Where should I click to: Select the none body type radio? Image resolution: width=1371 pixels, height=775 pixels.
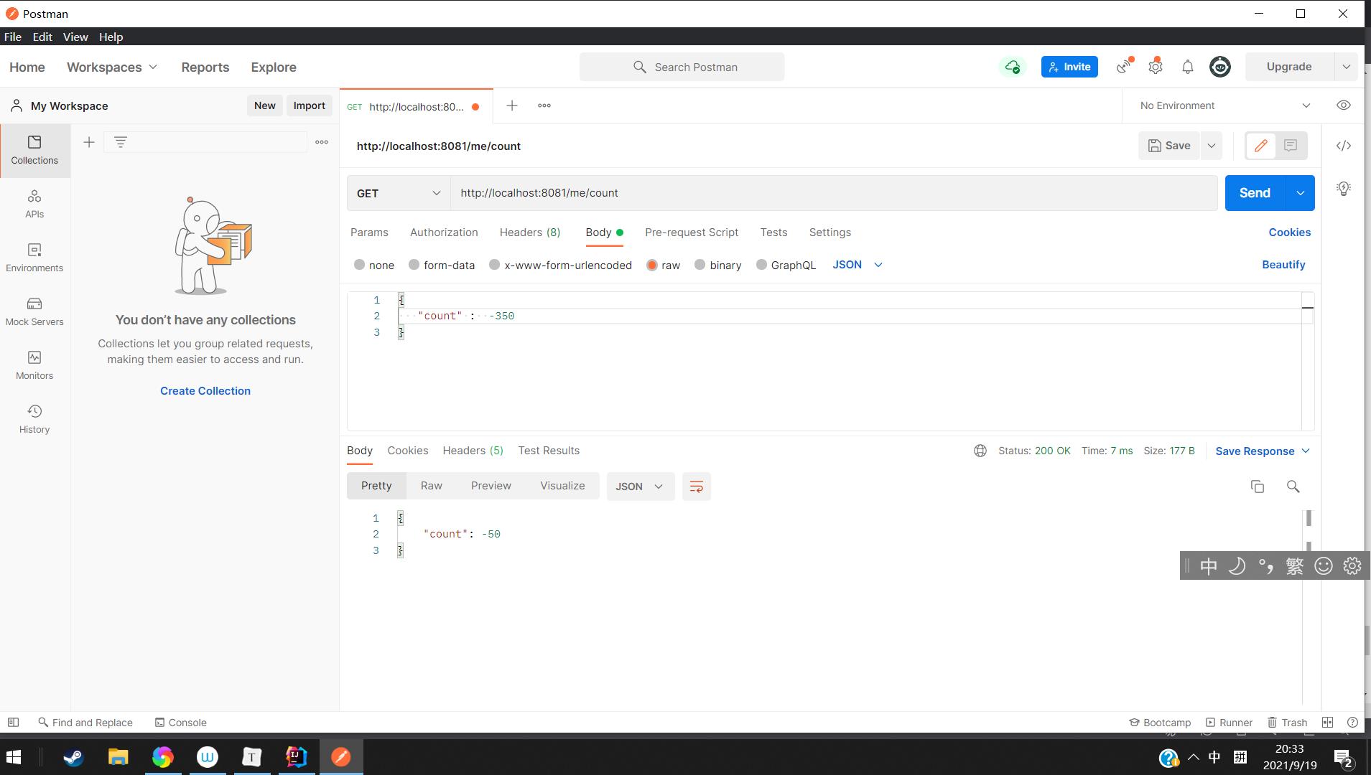click(360, 265)
